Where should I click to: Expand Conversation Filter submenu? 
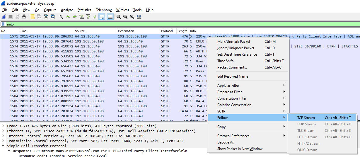(248, 98)
